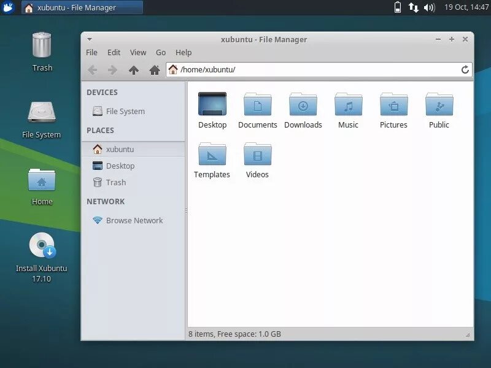Viewport: 491px width, 368px height.
Task: Click the File System desktop icon
Action: (41, 120)
